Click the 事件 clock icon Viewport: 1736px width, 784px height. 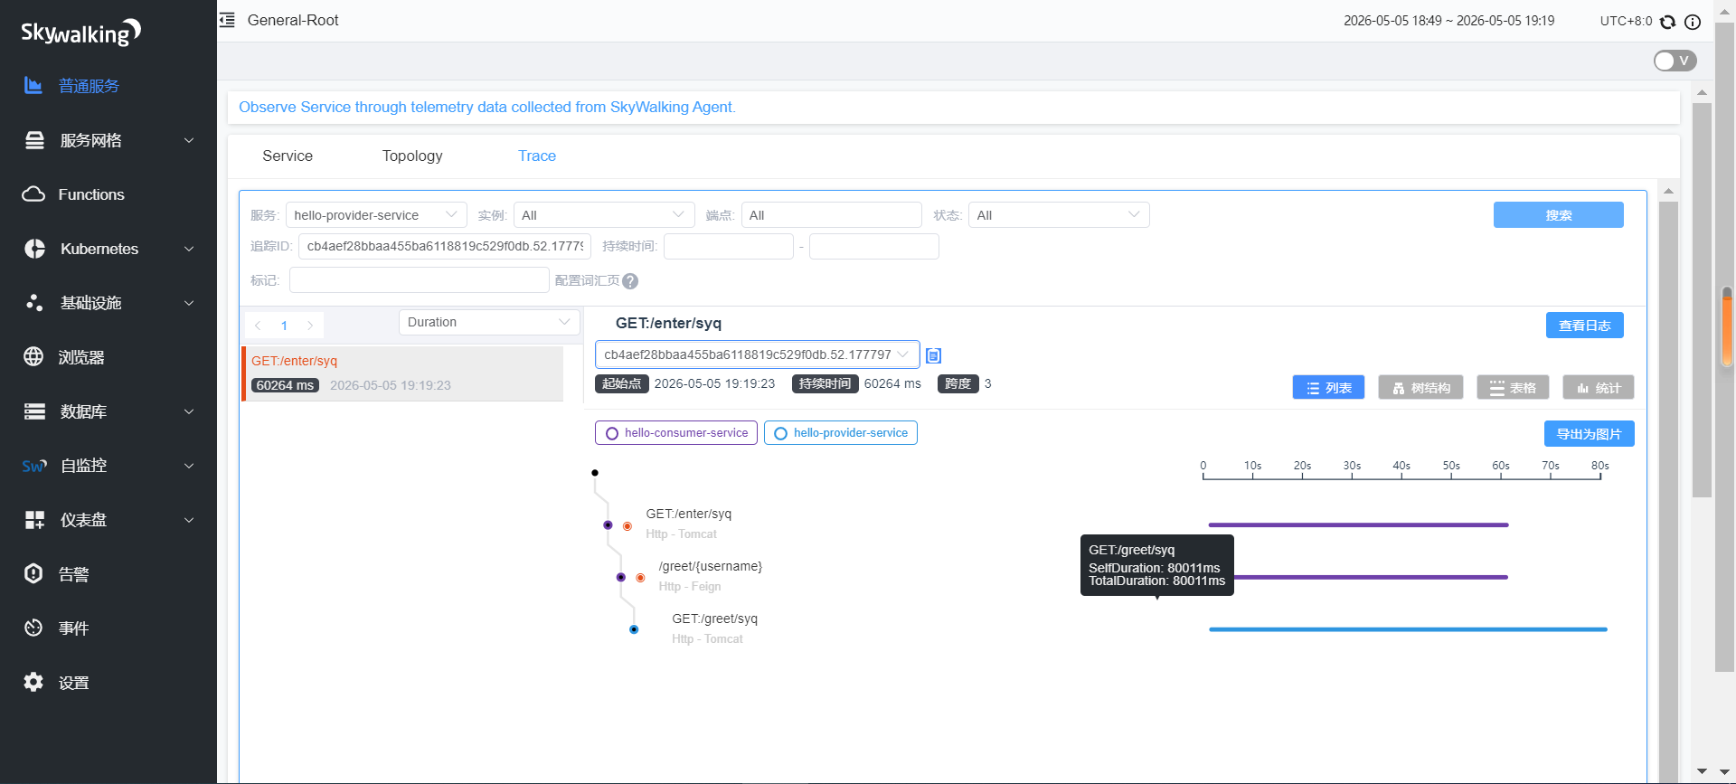point(33,628)
